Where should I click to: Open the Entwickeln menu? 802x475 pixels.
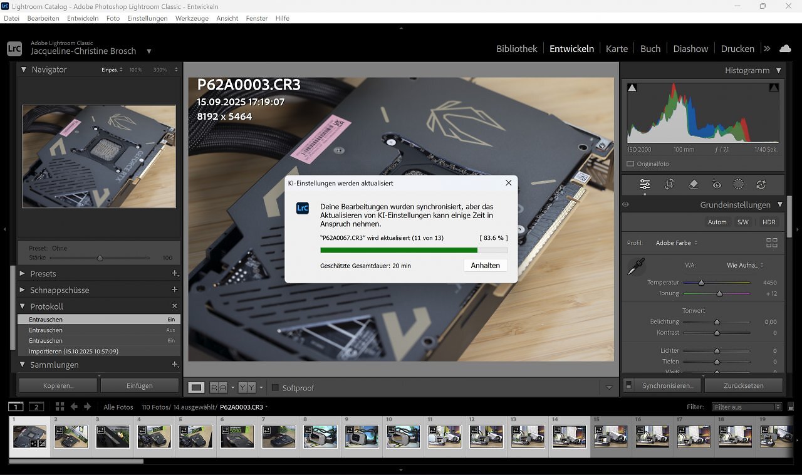tap(83, 18)
